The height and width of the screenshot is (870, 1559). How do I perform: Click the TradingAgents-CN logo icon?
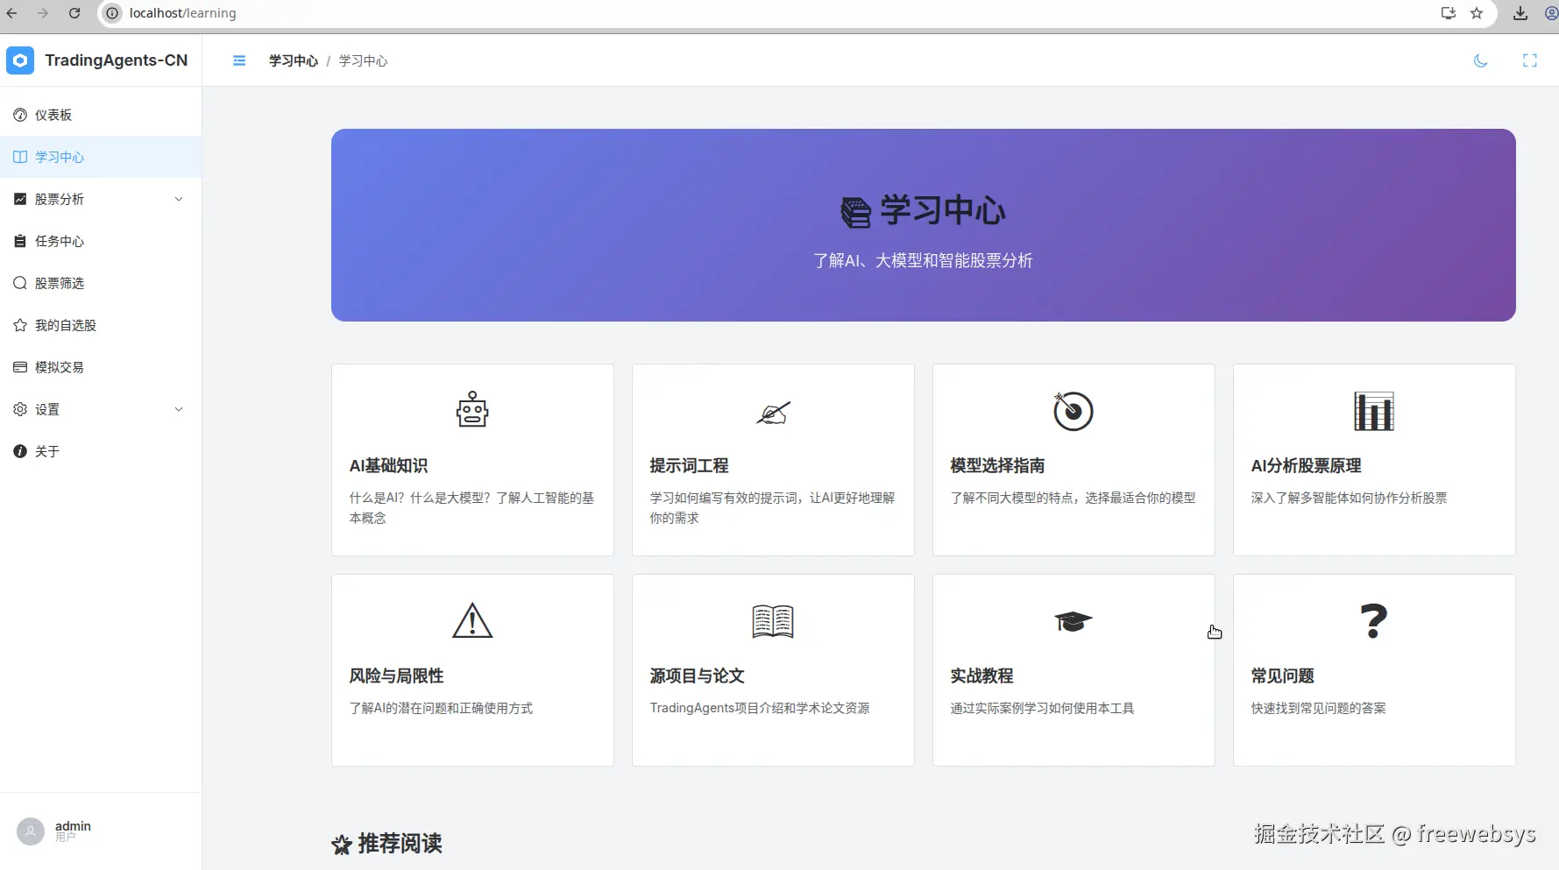(20, 60)
